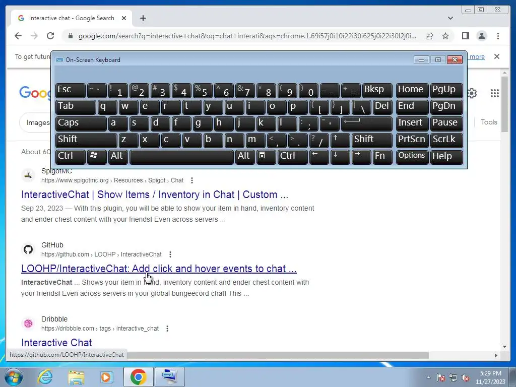The image size is (516, 387).
Task: Open Windows Media Player from the taskbar
Action: (x=106, y=377)
